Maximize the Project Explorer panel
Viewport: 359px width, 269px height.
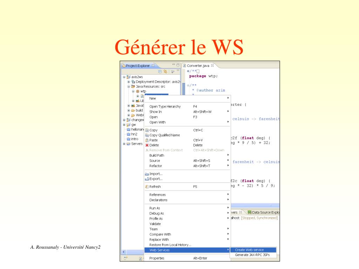[x=178, y=65]
